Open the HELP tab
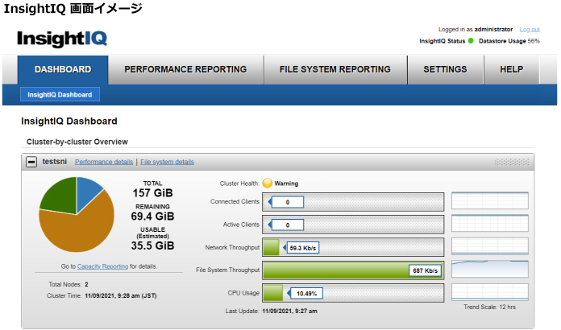 click(x=511, y=69)
